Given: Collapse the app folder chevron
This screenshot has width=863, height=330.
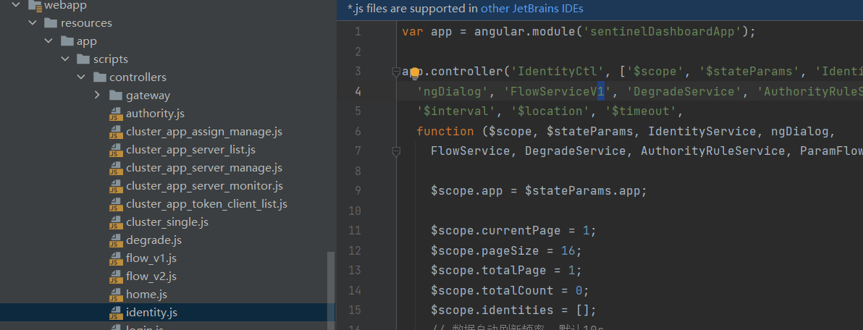Looking at the screenshot, I should 49,41.
